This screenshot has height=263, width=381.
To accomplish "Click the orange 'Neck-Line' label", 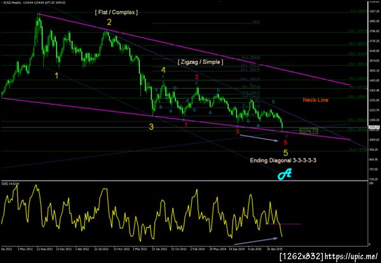I will click(x=316, y=100).
